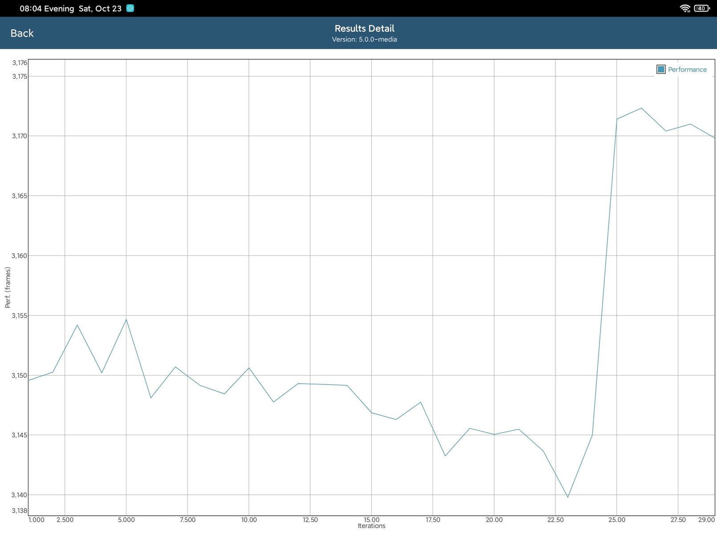Click the 10.00 x-axis tick label
Image resolution: width=717 pixels, height=534 pixels.
point(249,520)
